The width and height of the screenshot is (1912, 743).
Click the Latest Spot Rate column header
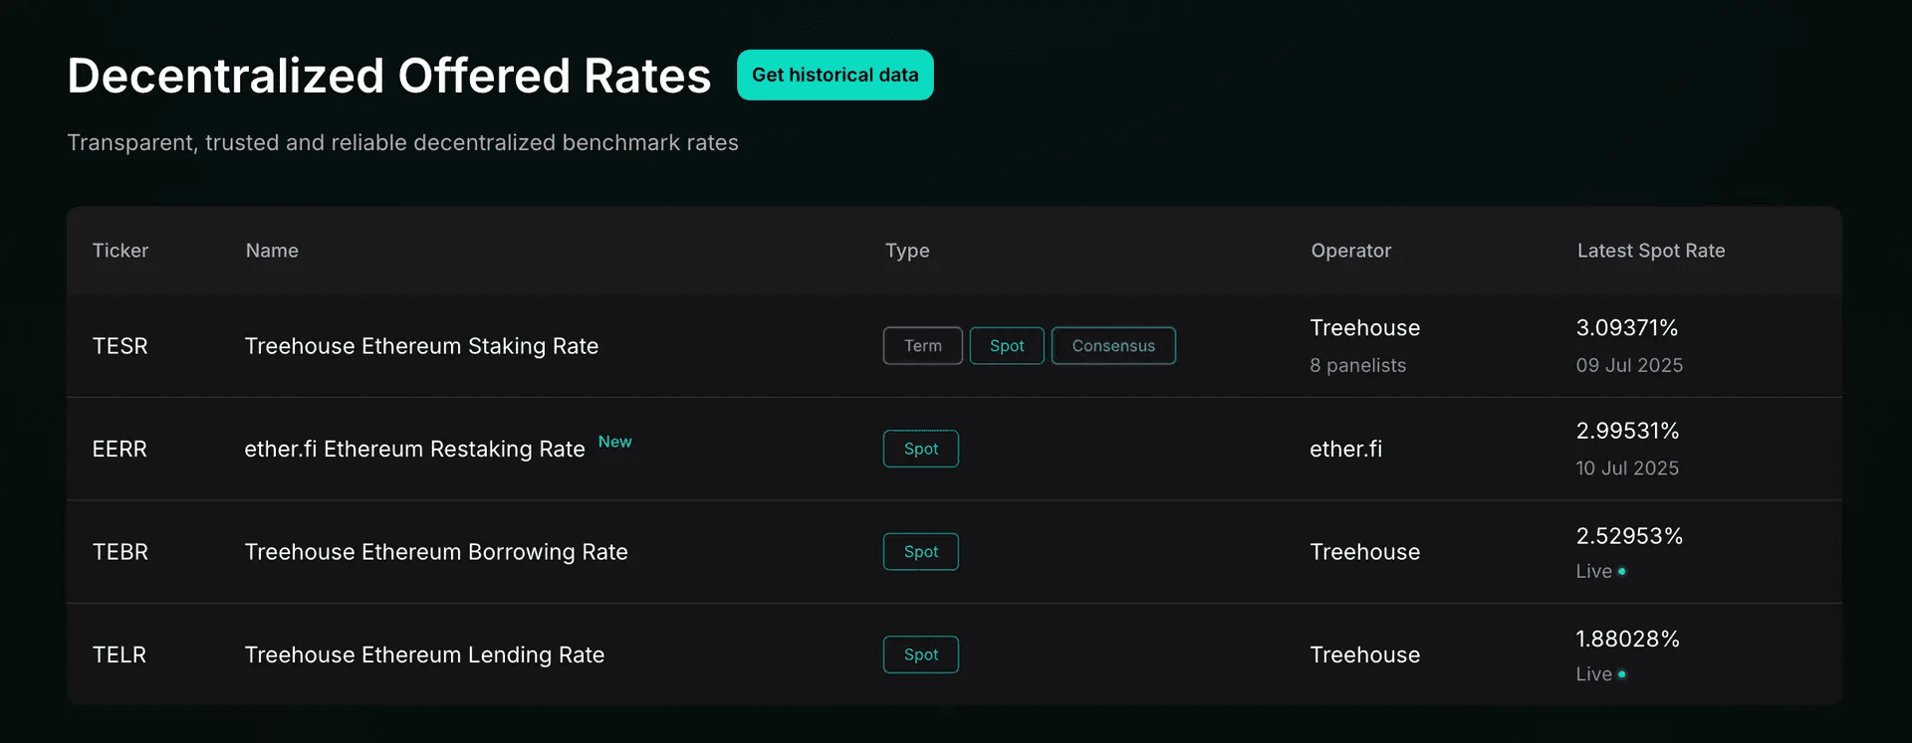1651,251
